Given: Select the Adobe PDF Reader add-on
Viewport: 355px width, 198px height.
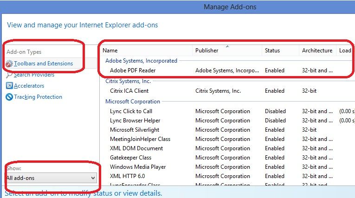Looking at the screenshot, I should tap(133, 70).
